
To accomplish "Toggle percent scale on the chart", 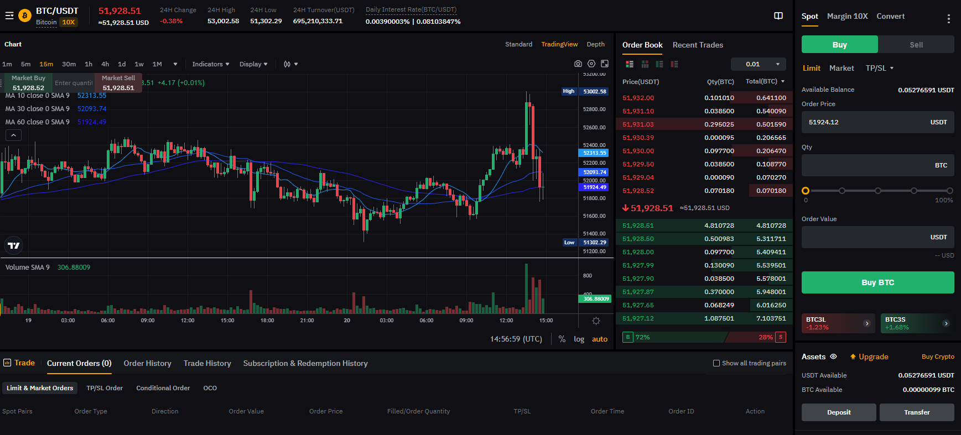I will coord(562,339).
